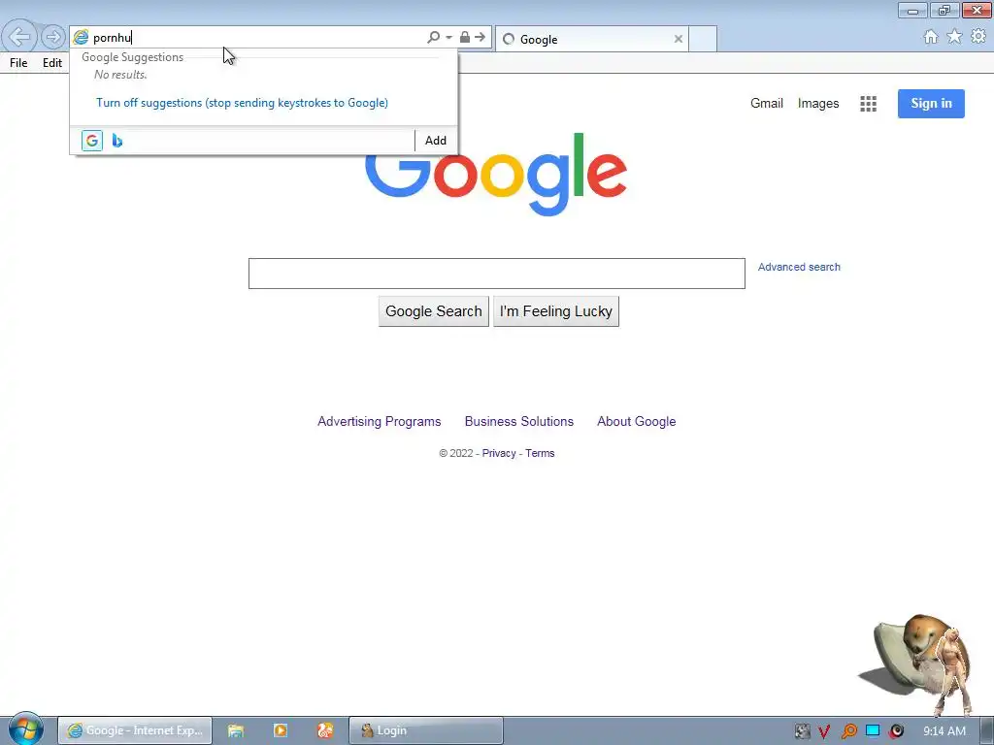Viewport: 994px width, 745px height.
Task: Click the Internet Explorer taskbar button
Action: (135, 730)
